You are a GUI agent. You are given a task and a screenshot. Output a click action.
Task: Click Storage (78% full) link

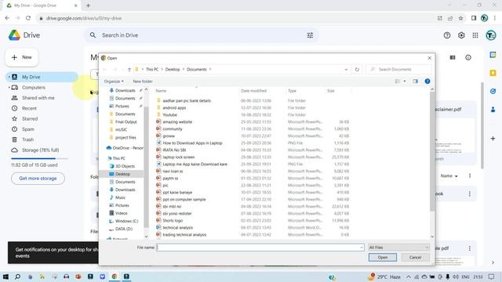[x=40, y=150]
